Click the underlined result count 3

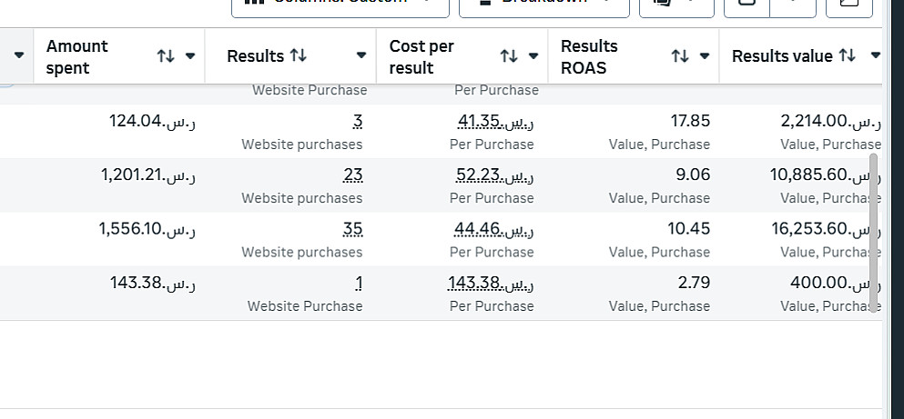click(358, 122)
